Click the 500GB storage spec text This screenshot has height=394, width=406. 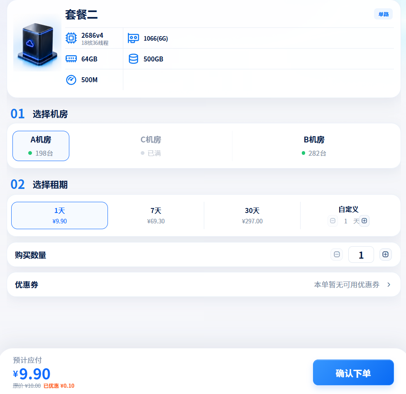(x=153, y=59)
